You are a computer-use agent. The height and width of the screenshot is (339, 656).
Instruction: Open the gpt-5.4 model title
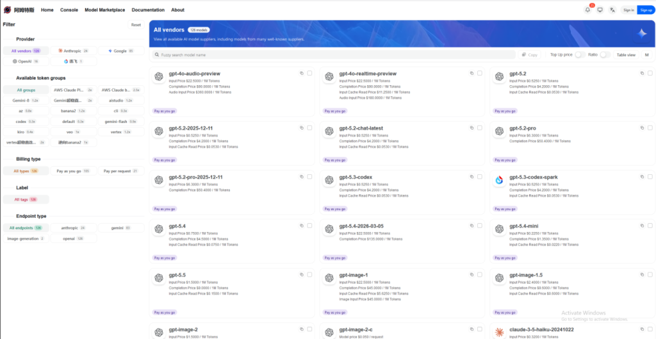tap(177, 226)
